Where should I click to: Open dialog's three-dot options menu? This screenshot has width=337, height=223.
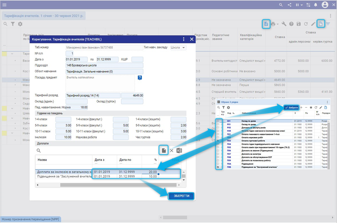[184, 39]
